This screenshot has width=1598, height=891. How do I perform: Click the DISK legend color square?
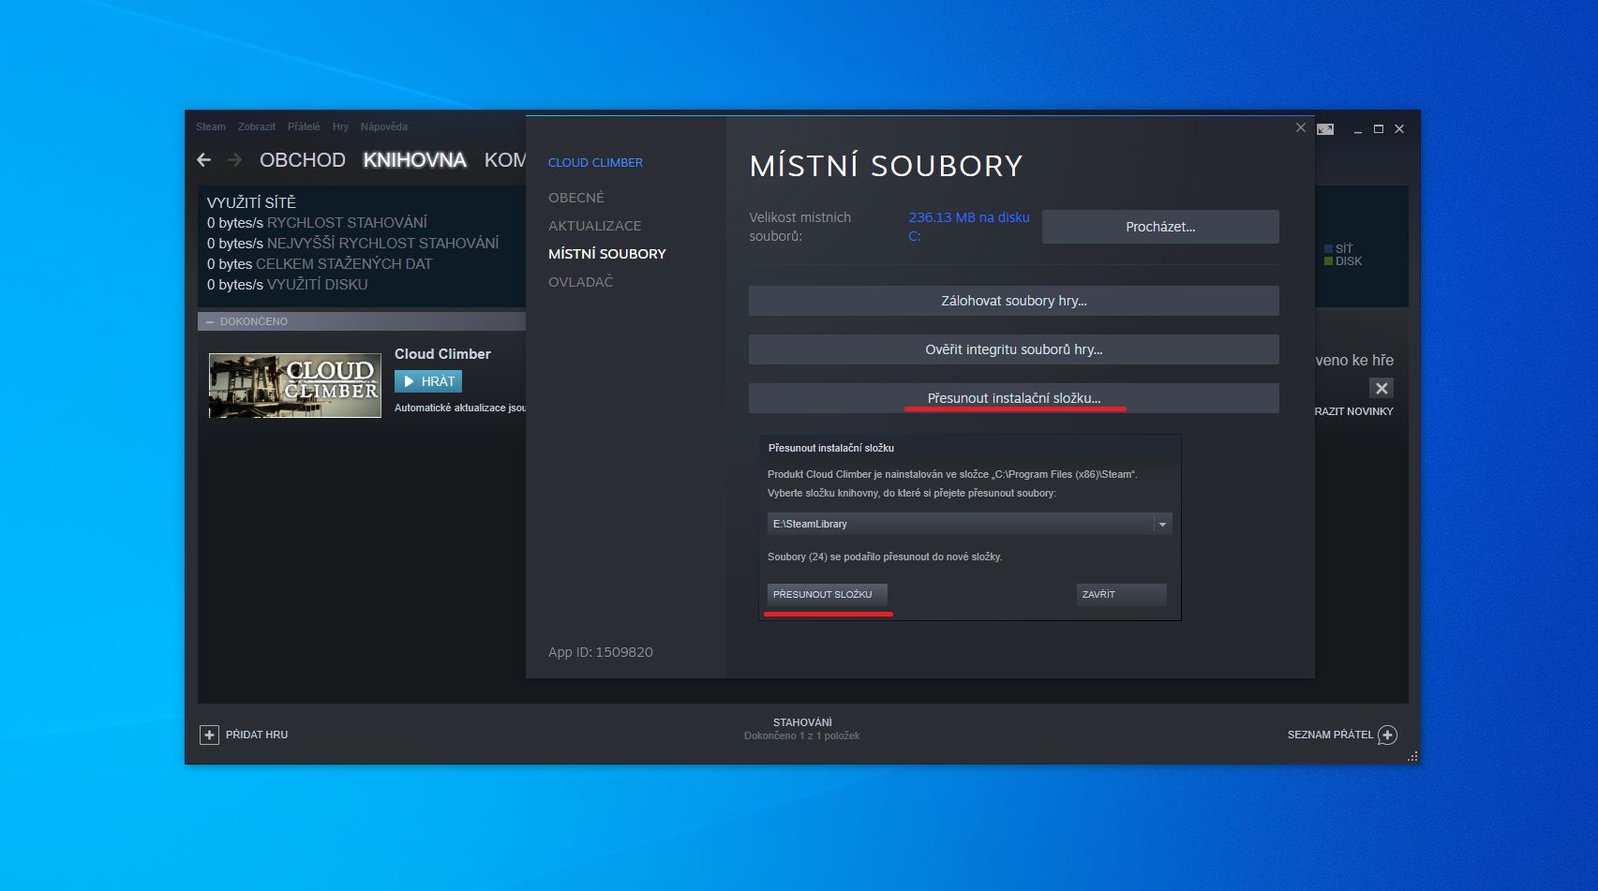click(1328, 261)
